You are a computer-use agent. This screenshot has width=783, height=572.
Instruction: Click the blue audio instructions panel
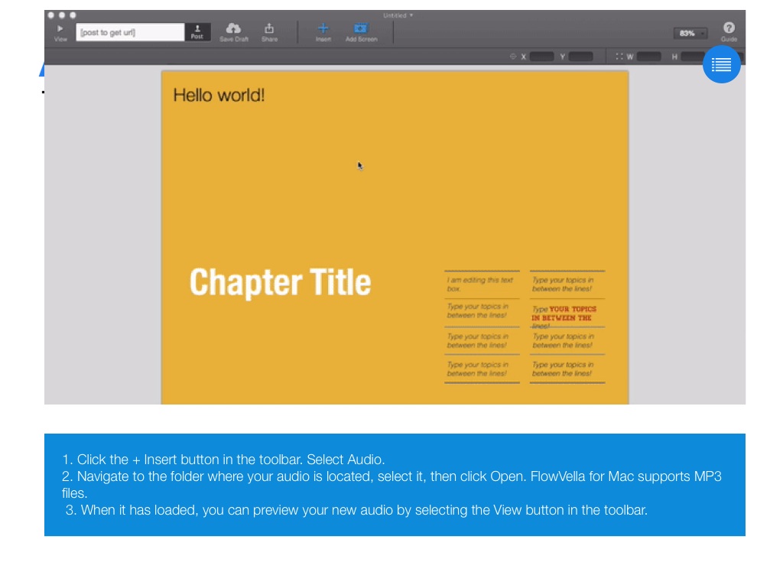click(x=395, y=485)
